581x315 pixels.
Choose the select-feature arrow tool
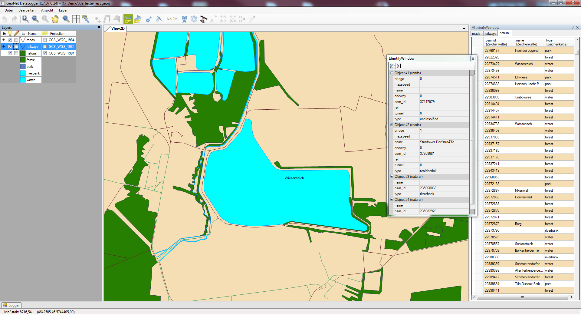coord(86,19)
